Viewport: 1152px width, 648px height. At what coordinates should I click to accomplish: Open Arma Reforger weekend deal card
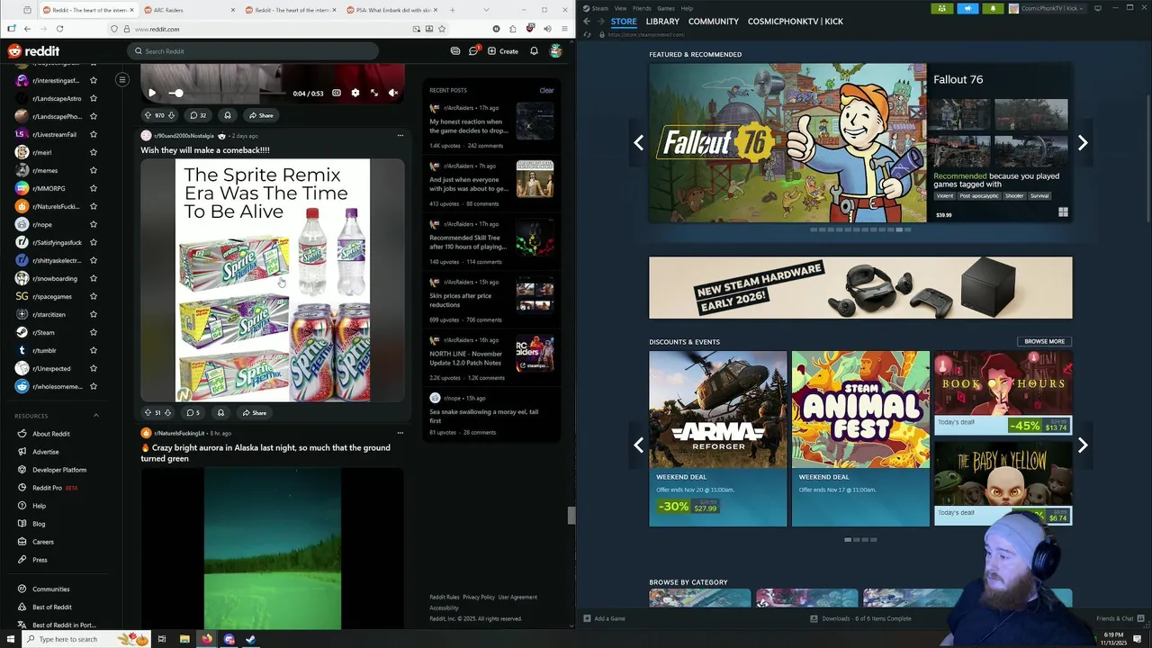point(717,438)
